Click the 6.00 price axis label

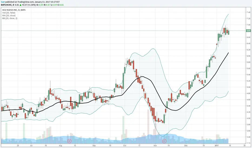tap(248, 56)
